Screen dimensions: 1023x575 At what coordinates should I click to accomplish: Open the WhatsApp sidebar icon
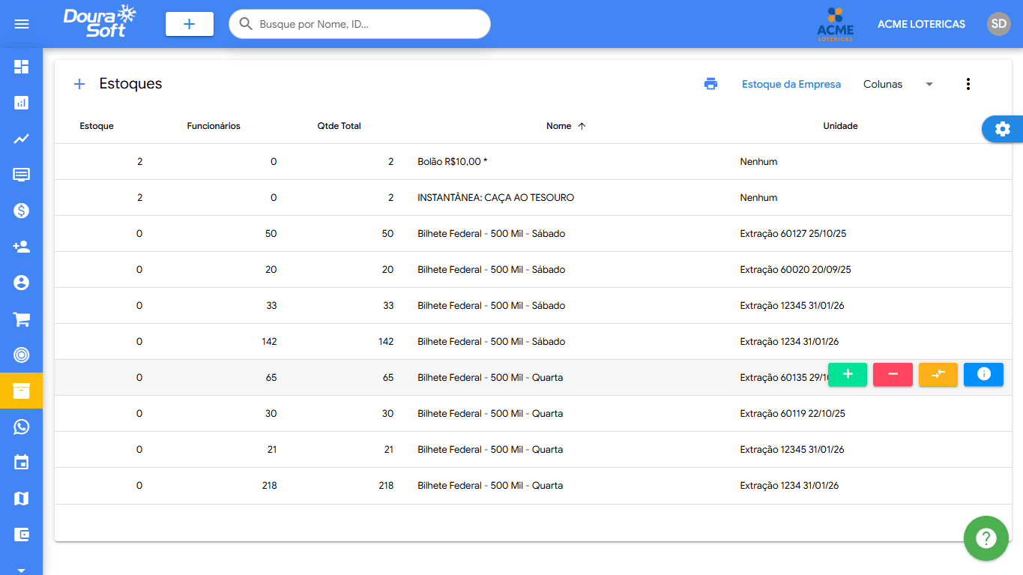point(21,427)
